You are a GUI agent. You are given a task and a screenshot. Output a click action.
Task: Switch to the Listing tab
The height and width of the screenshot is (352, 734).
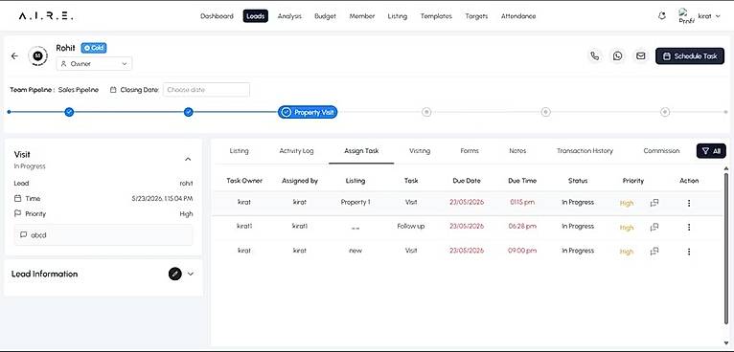[x=239, y=151]
